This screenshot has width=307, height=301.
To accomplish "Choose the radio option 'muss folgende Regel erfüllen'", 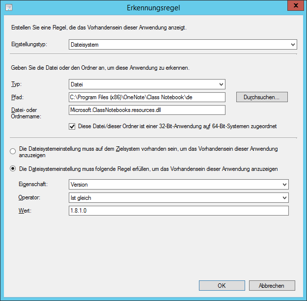I will click(x=13, y=169).
